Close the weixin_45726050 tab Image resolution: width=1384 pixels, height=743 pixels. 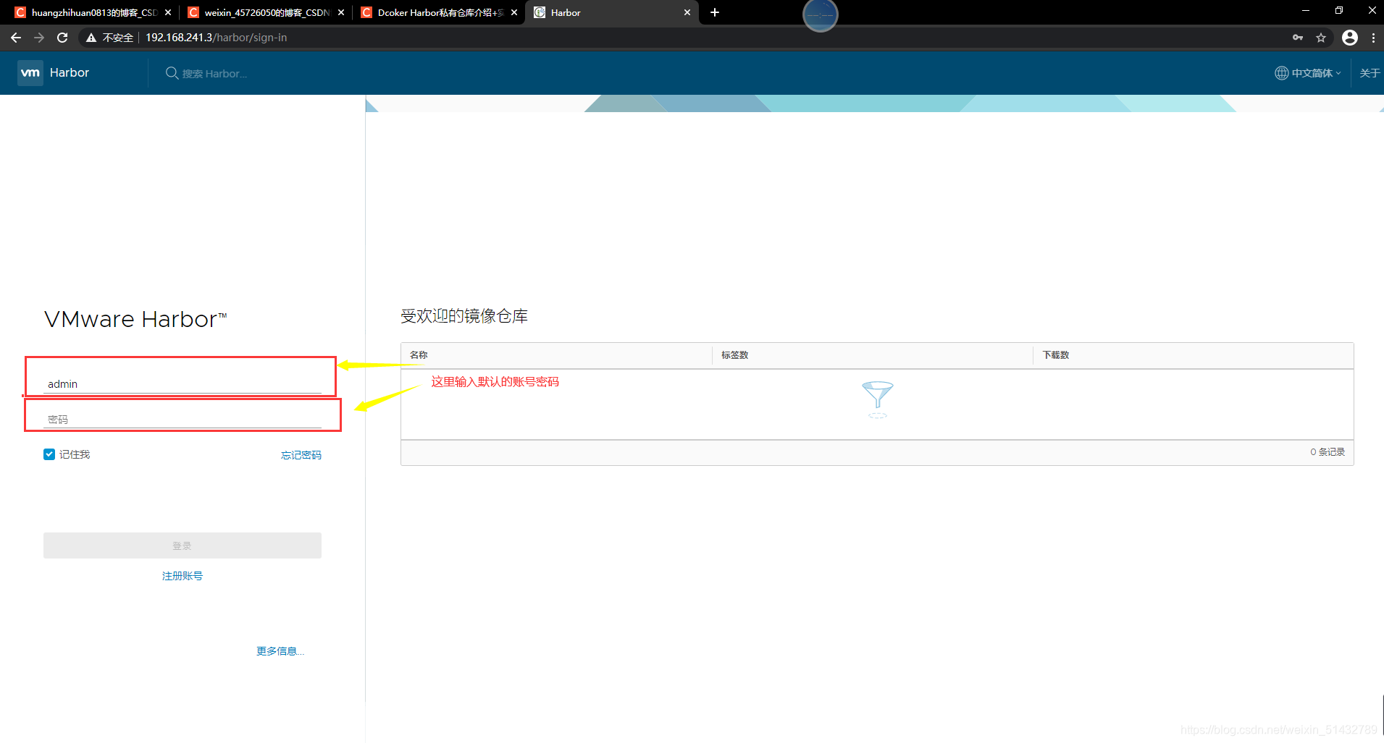(x=341, y=12)
